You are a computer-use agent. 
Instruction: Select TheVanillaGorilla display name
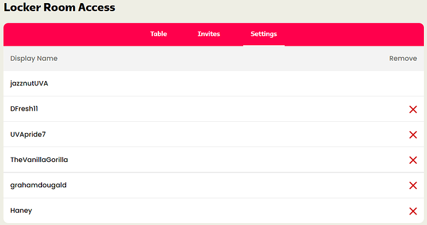(x=39, y=159)
